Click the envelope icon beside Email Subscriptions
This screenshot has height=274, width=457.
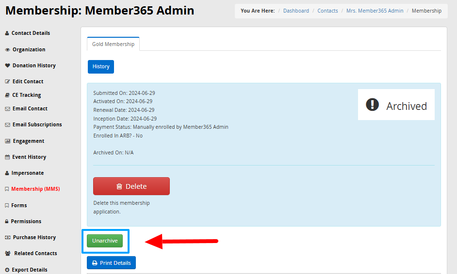7,125
